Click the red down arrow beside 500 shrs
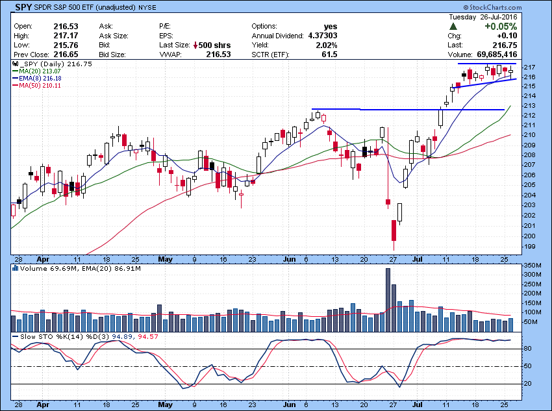Image resolution: width=552 pixels, height=411 pixels. [195, 45]
